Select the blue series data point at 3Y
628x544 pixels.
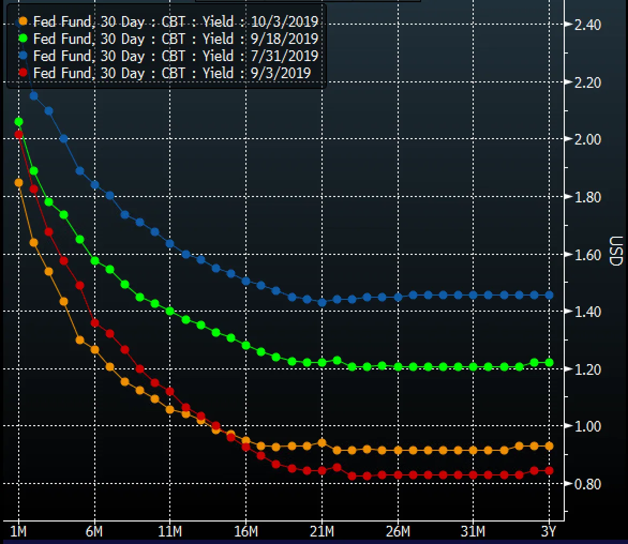(549, 295)
